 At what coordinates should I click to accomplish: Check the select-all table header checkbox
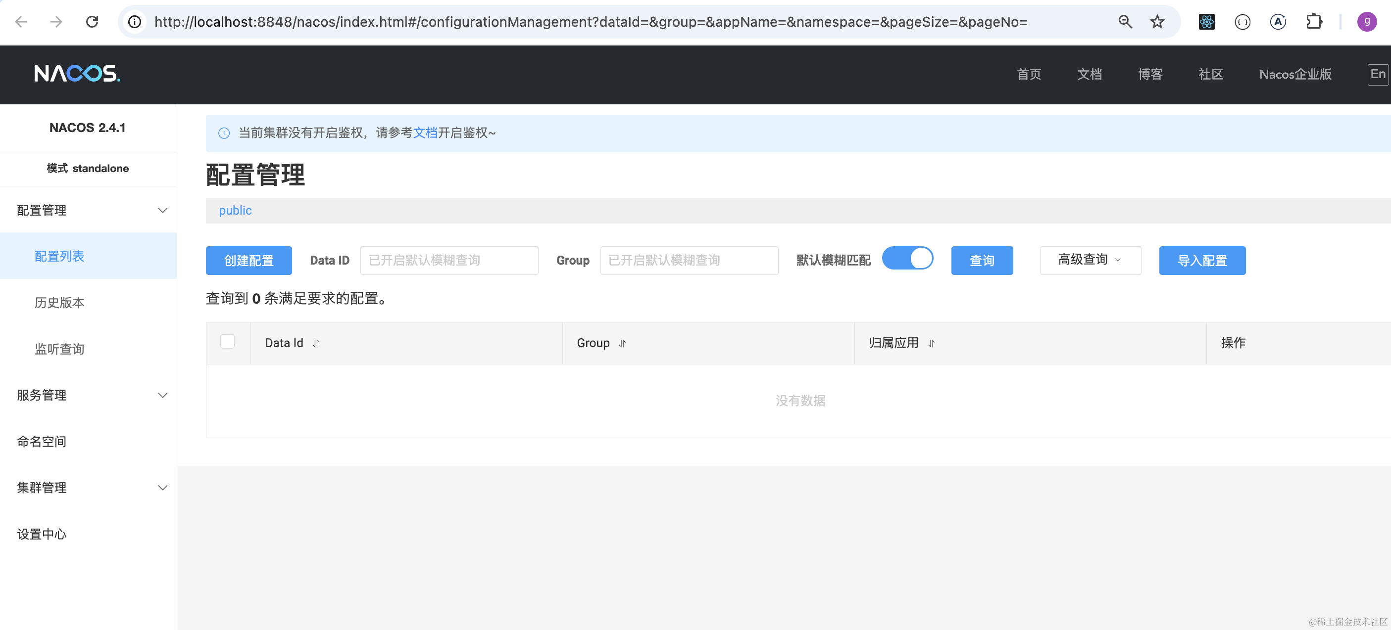pos(227,341)
